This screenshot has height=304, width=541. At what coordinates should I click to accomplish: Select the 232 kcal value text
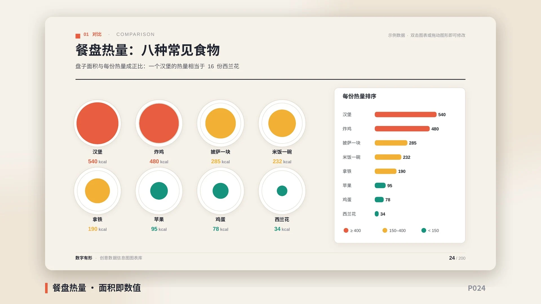click(282, 162)
